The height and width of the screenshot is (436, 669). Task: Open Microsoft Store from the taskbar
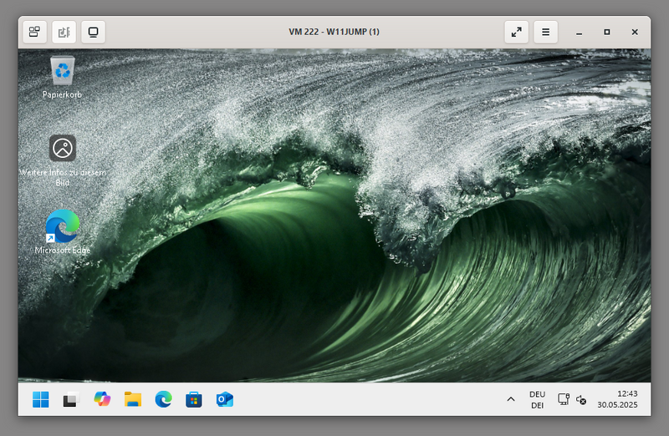coord(194,399)
